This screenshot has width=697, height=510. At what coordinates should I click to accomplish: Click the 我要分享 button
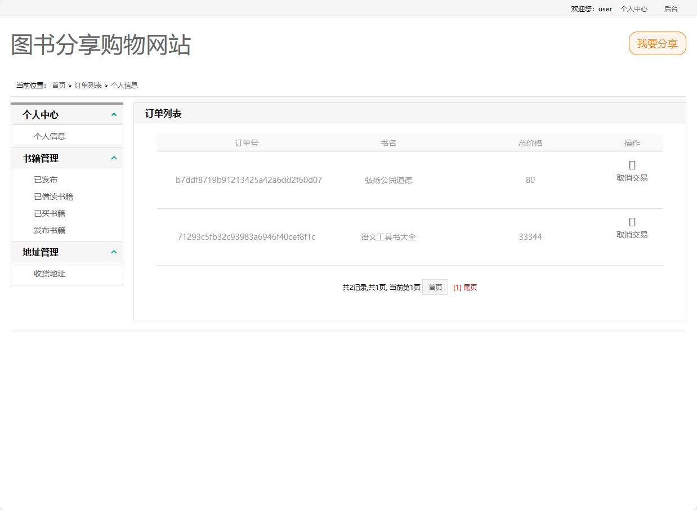[x=656, y=43]
